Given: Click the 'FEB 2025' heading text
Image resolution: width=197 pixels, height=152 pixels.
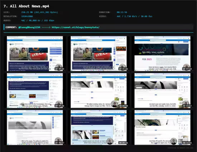Looking at the screenshot, I should point(147,60).
